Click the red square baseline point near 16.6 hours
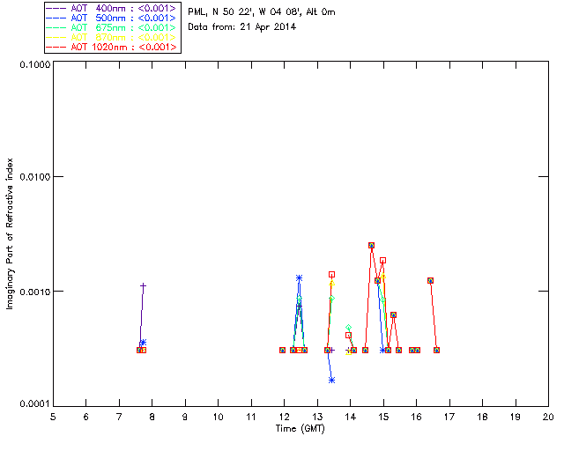564x451 pixels. click(x=436, y=350)
